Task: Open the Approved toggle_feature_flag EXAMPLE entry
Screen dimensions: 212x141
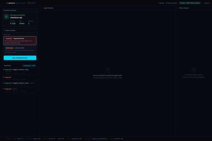Action: (20, 84)
